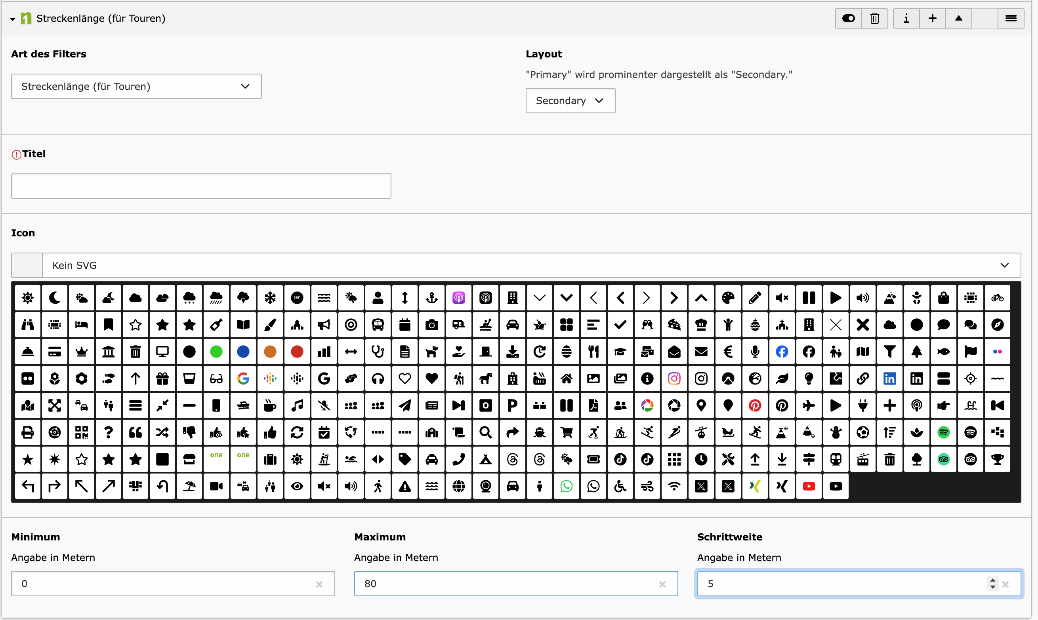This screenshot has width=1038, height=620.
Task: Pick the anchor icon
Action: pos(432,298)
